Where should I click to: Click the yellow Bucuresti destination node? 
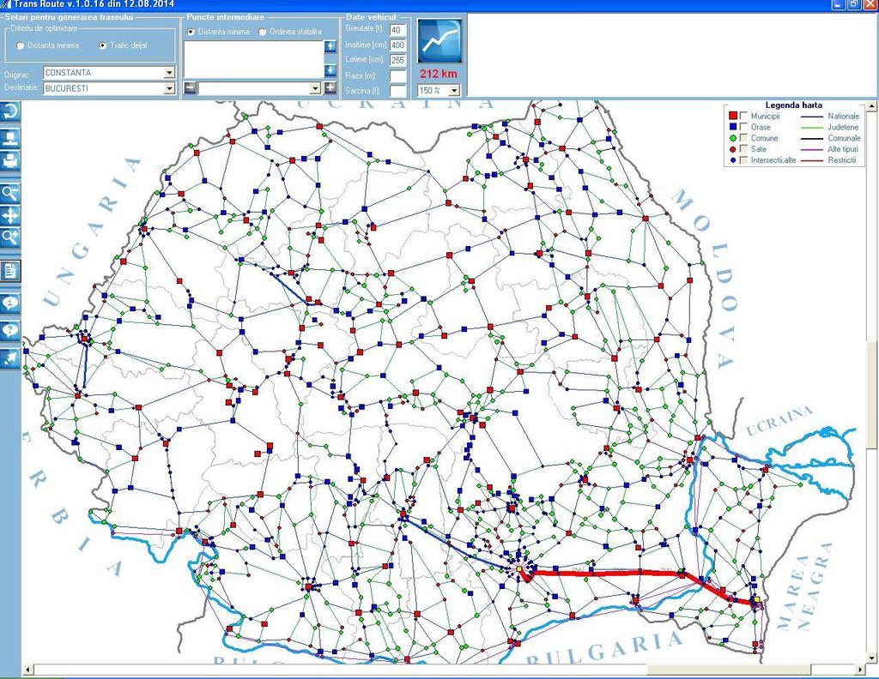[x=519, y=568]
